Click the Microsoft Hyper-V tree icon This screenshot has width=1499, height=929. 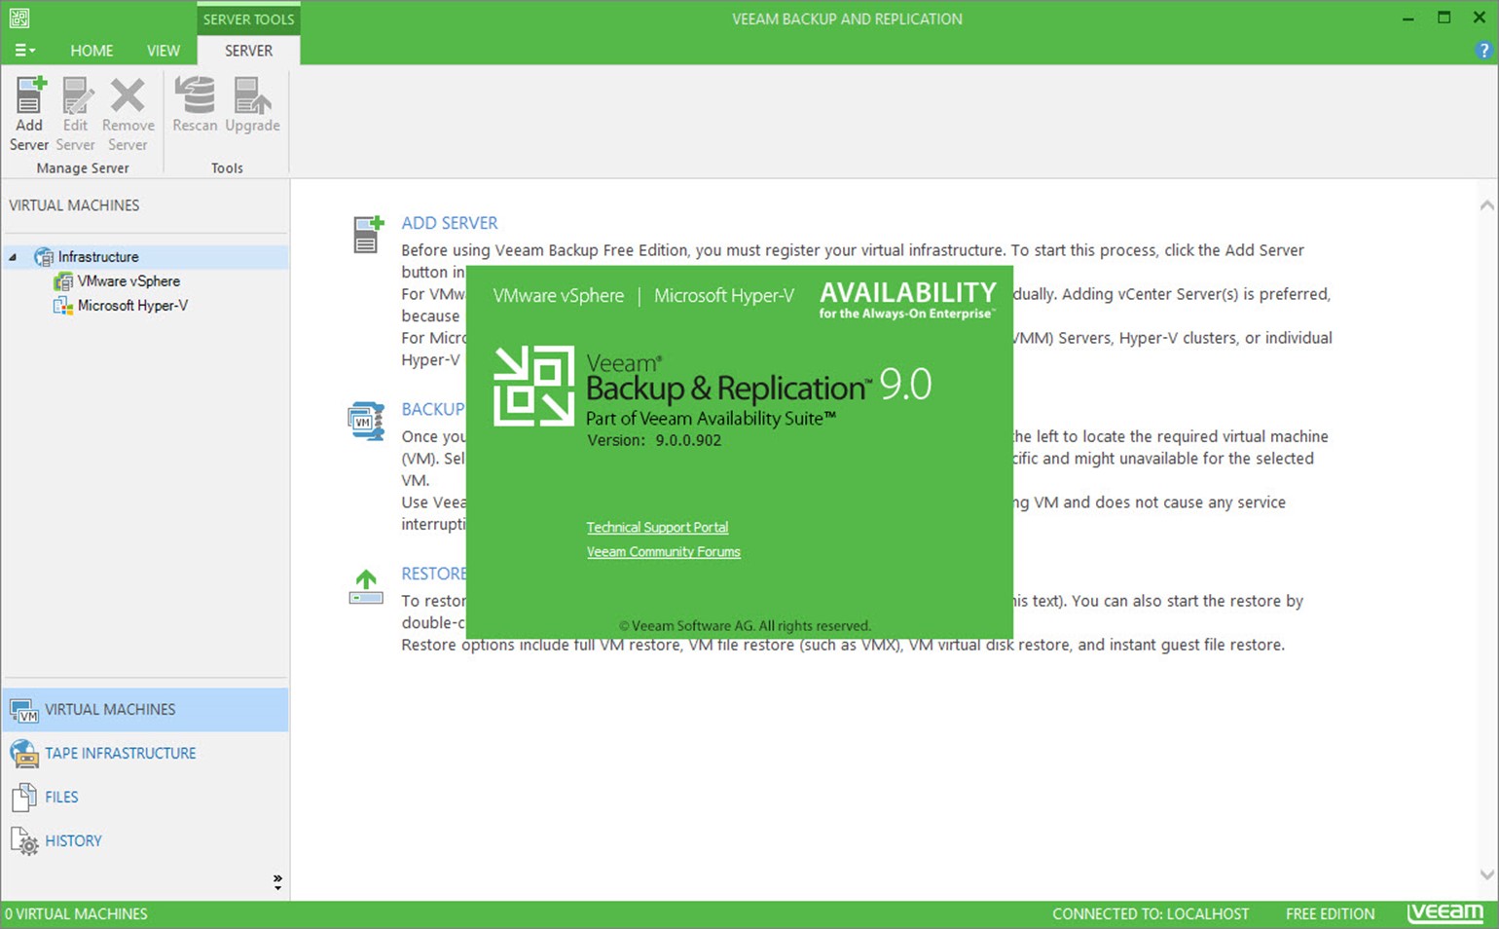tap(63, 306)
